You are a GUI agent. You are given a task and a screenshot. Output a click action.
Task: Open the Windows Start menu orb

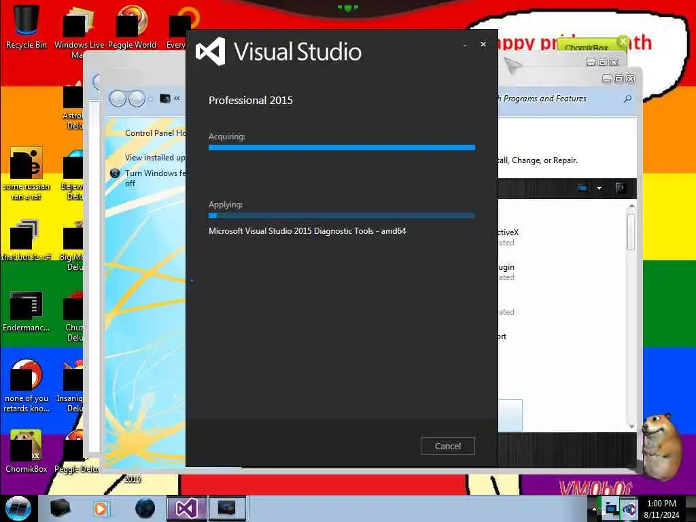click(x=18, y=508)
